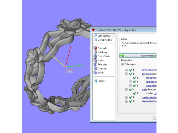Select the Noise Shells icon
The image size is (178, 133).
[x=95, y=56]
